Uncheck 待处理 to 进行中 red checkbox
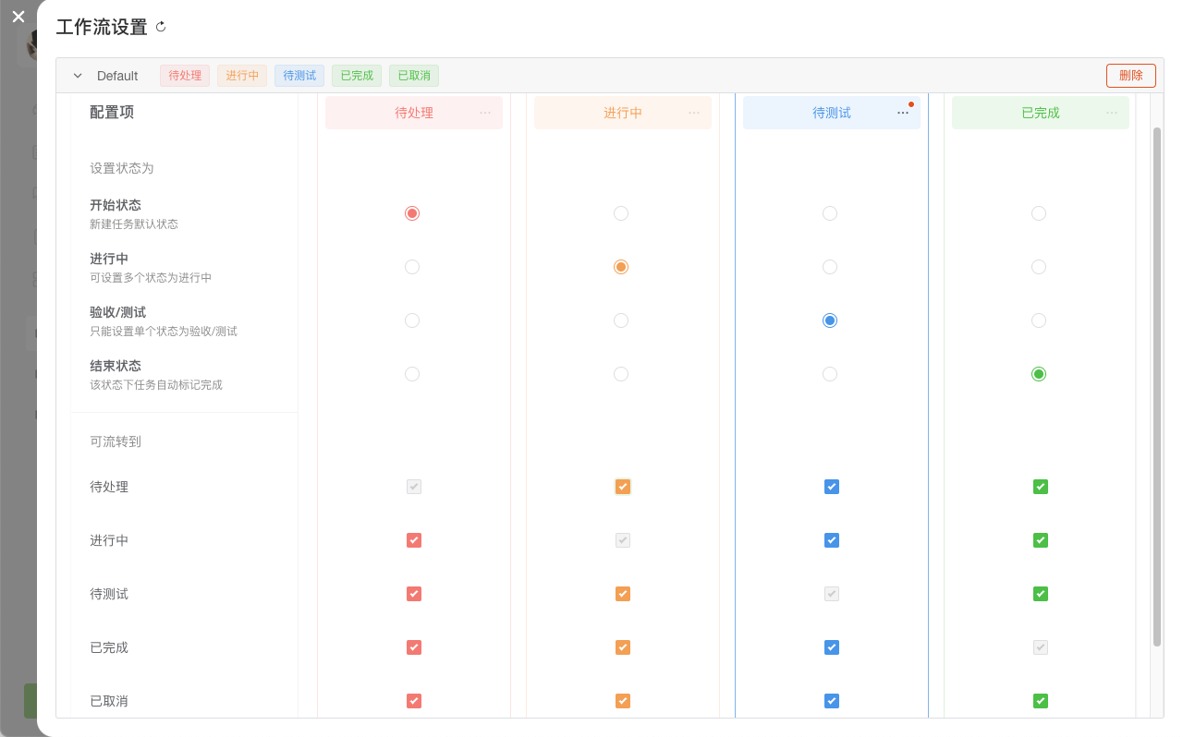 tap(414, 540)
